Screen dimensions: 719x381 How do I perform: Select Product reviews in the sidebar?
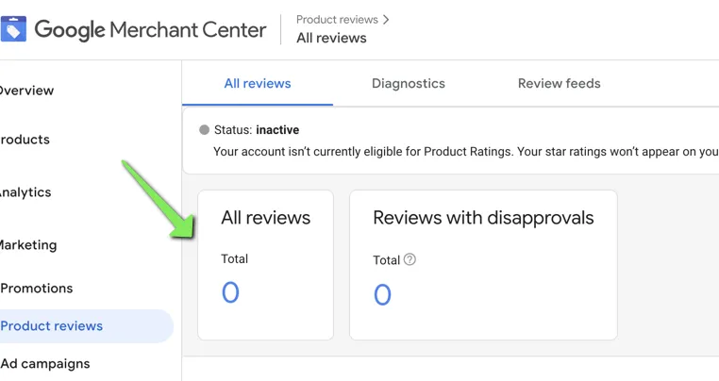86,326
